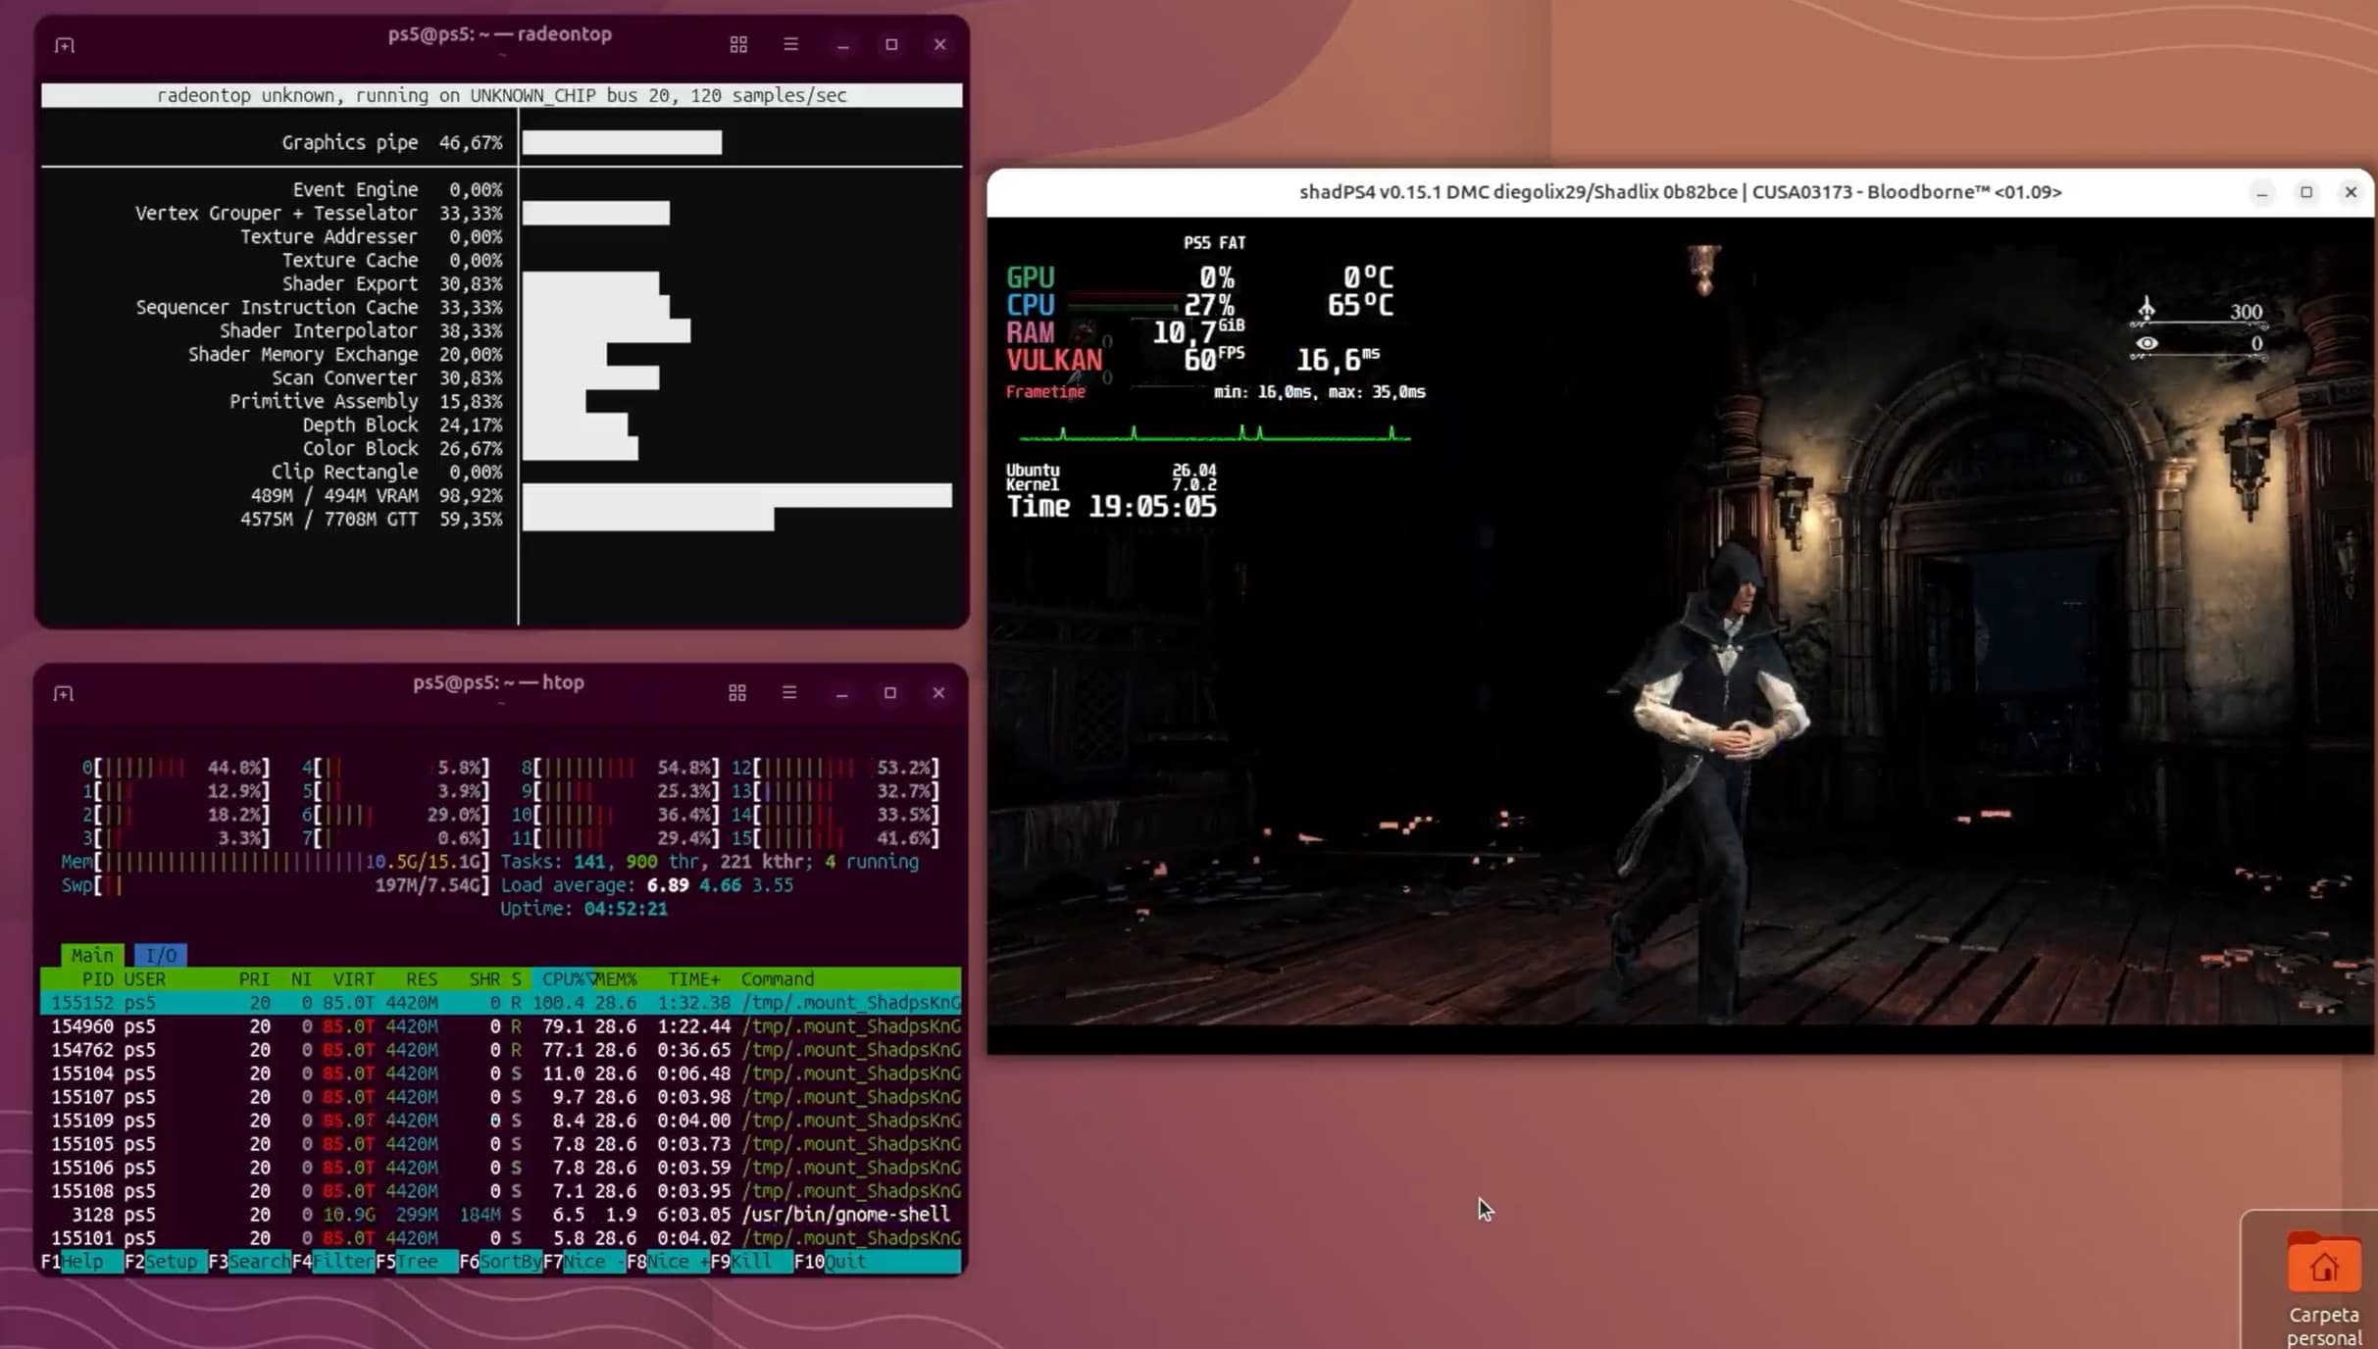
Task: Switch to the I/O tab in htop
Action: coord(161,955)
